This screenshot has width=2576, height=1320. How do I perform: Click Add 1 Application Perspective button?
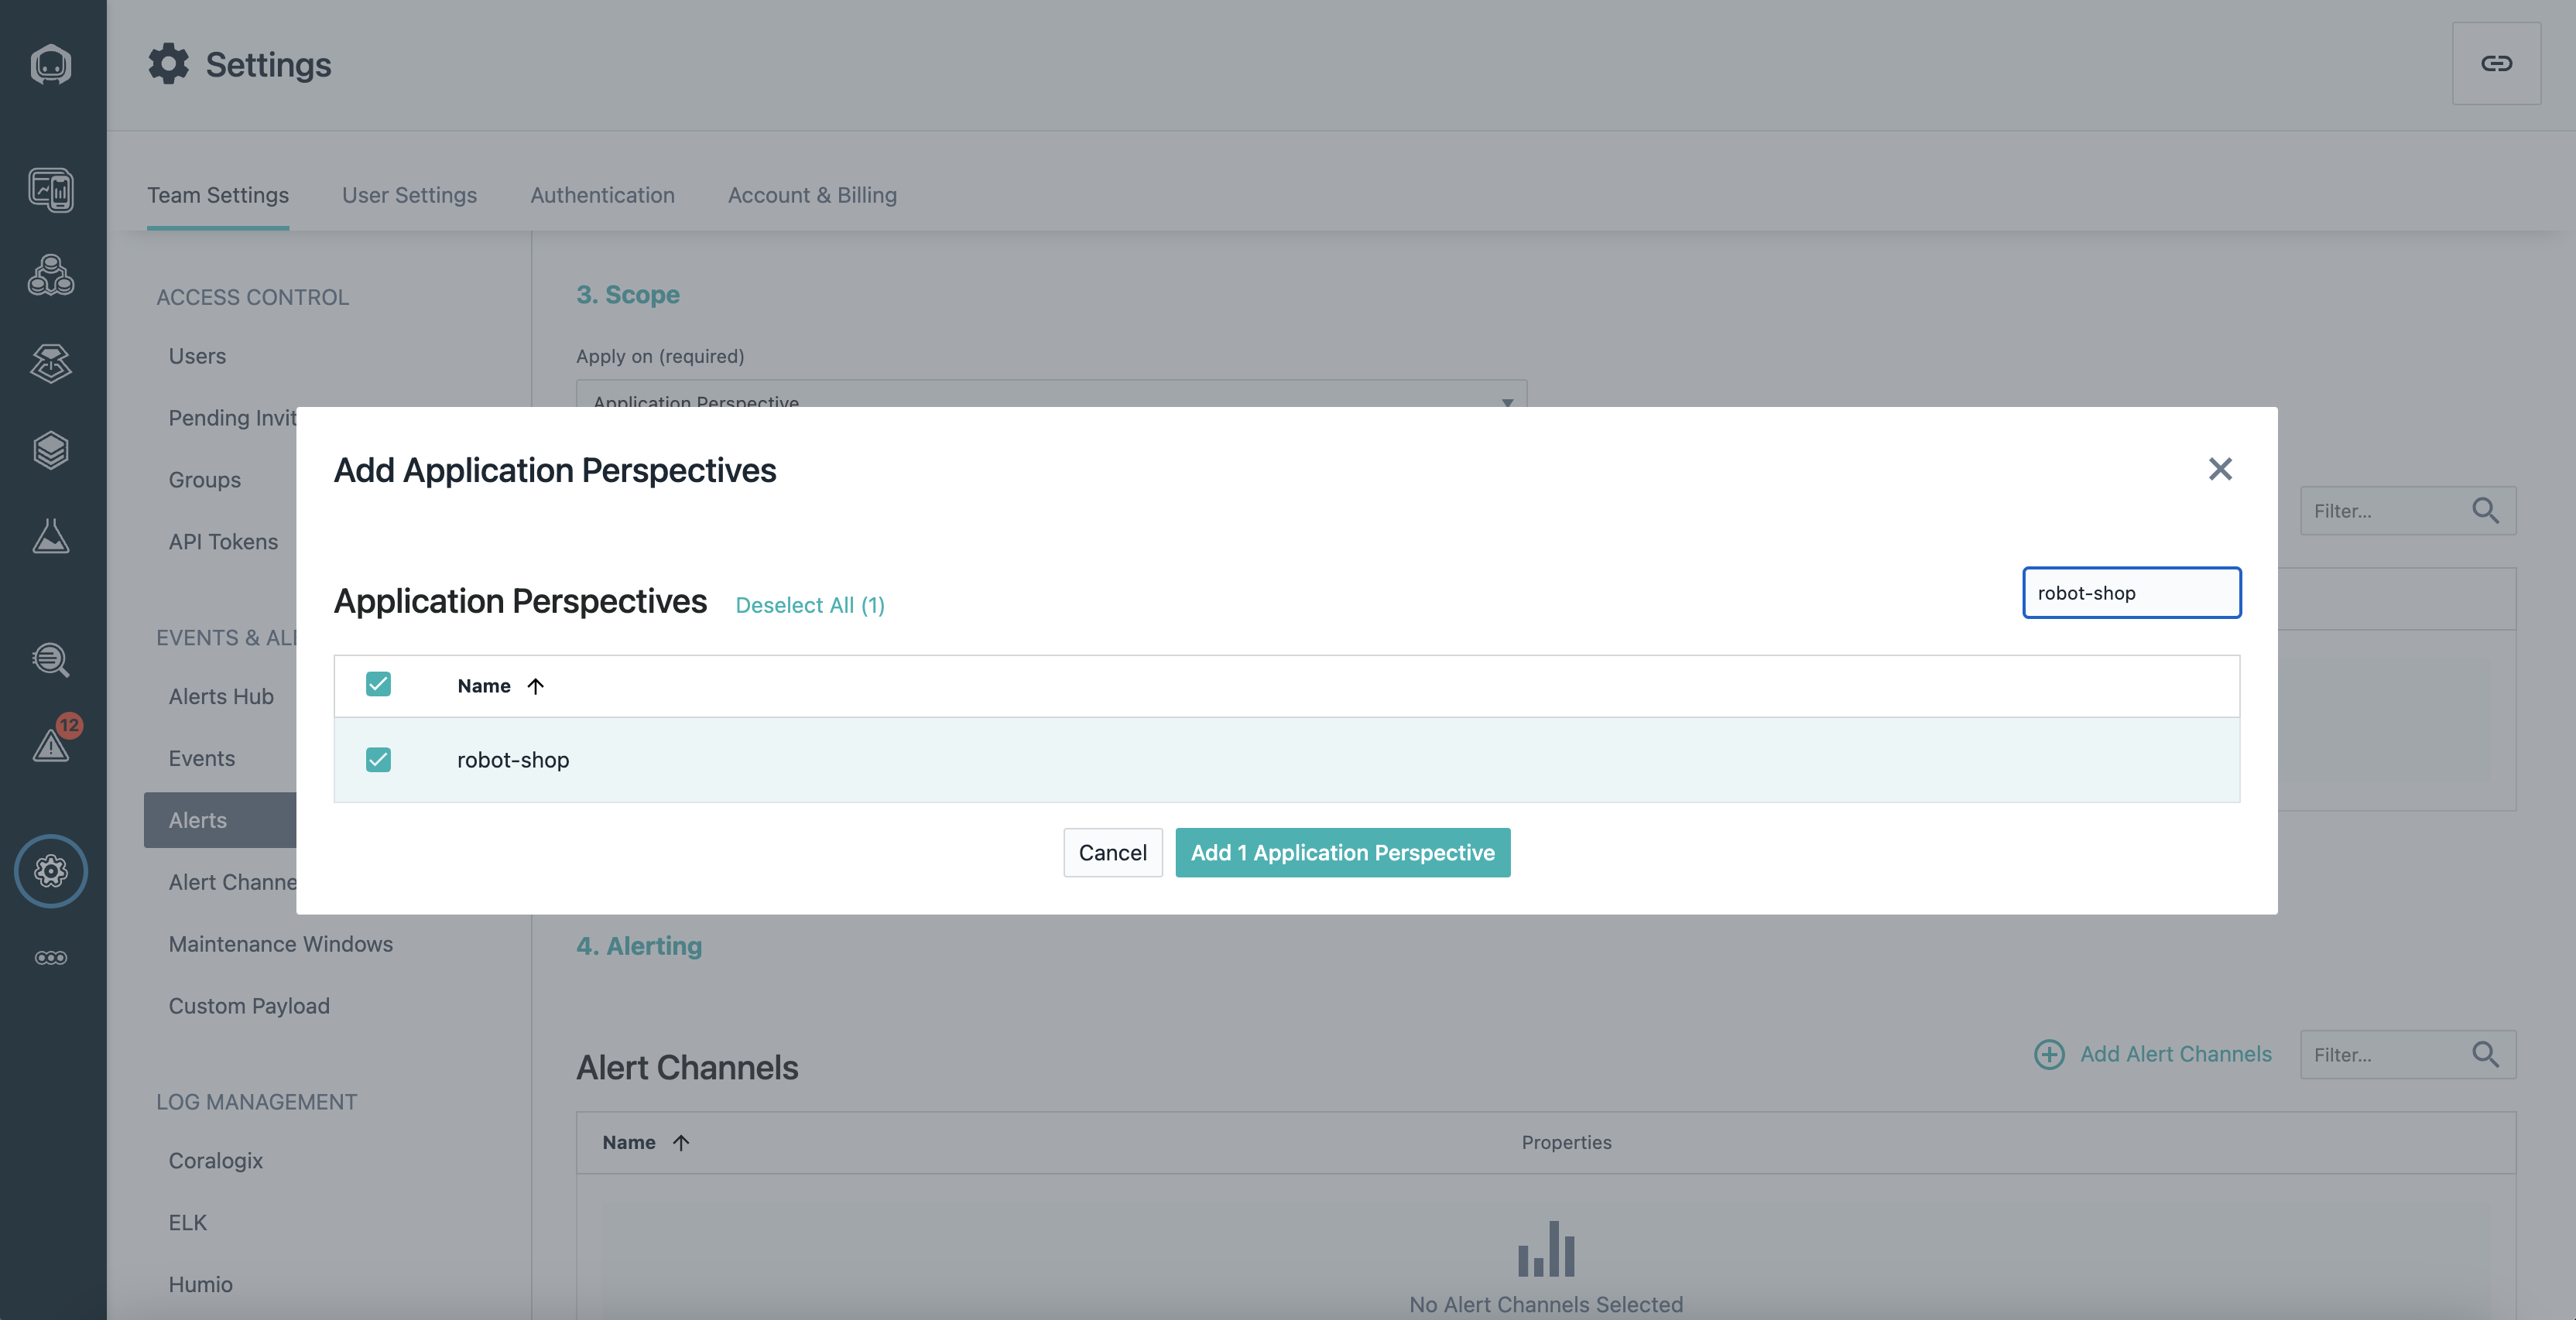tap(1342, 853)
